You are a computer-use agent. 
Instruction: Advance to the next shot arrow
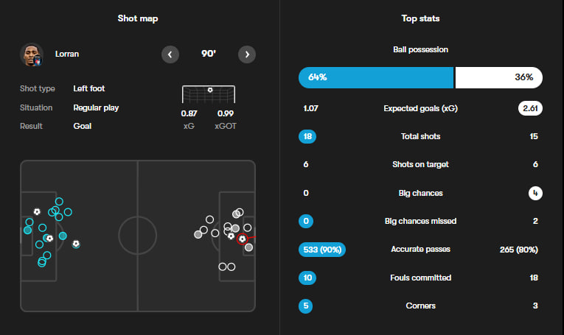247,54
